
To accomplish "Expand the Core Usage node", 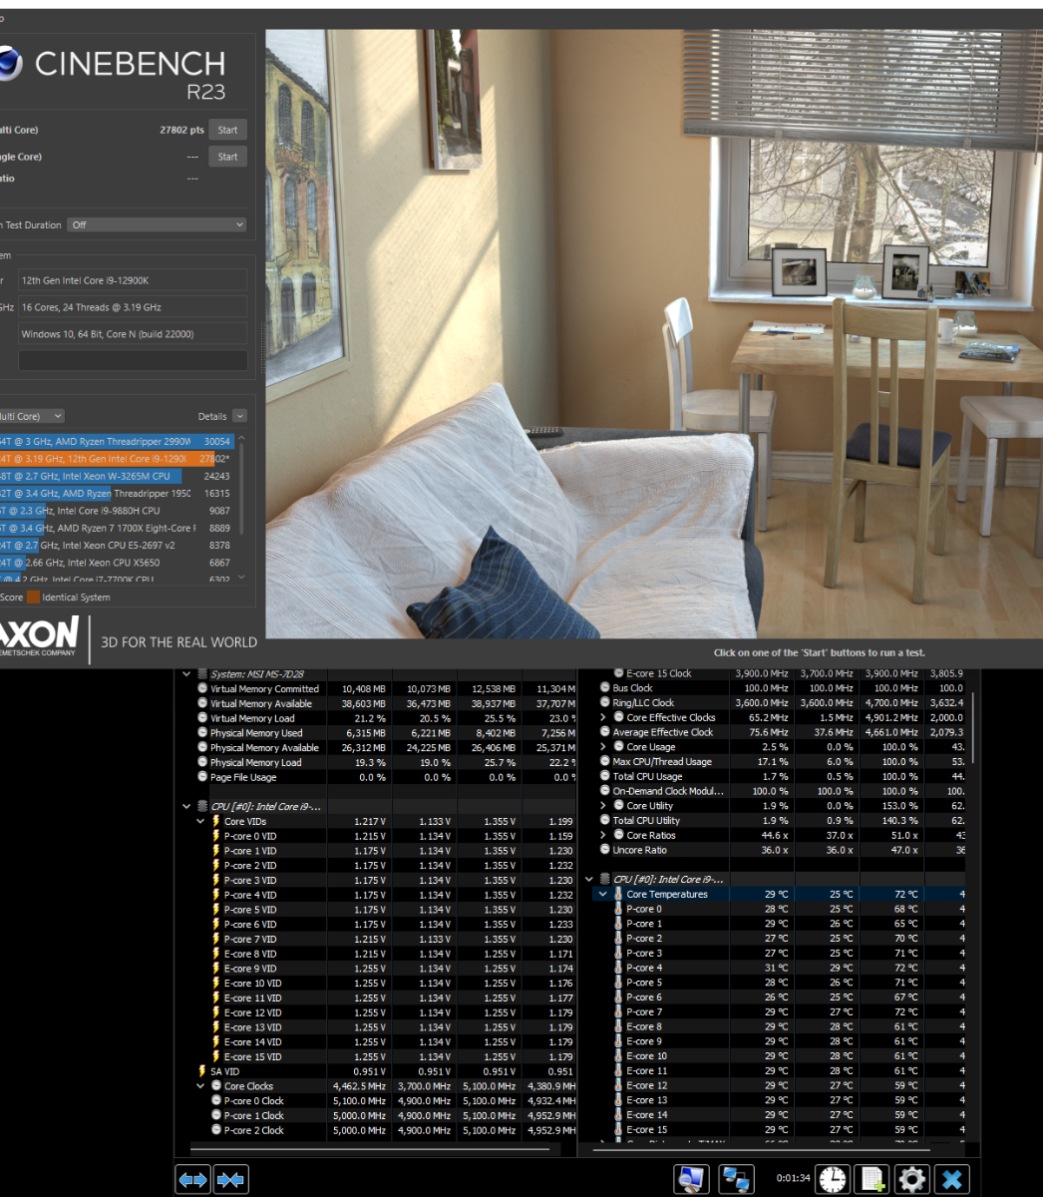I will pos(603,746).
